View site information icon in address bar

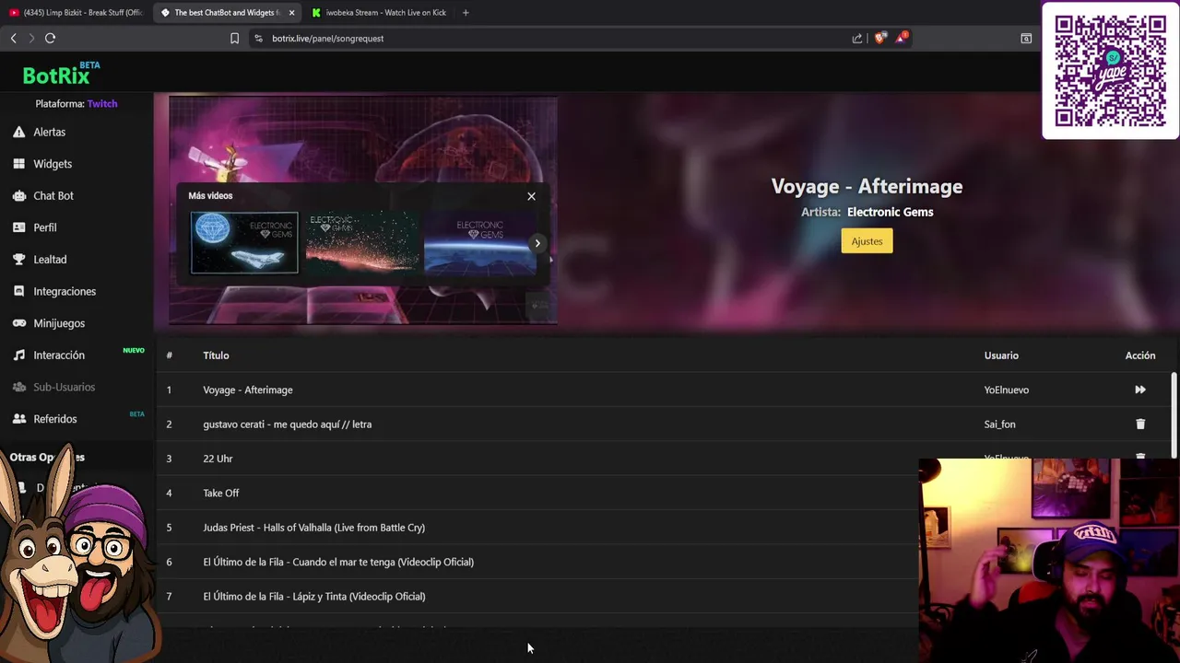pos(258,38)
